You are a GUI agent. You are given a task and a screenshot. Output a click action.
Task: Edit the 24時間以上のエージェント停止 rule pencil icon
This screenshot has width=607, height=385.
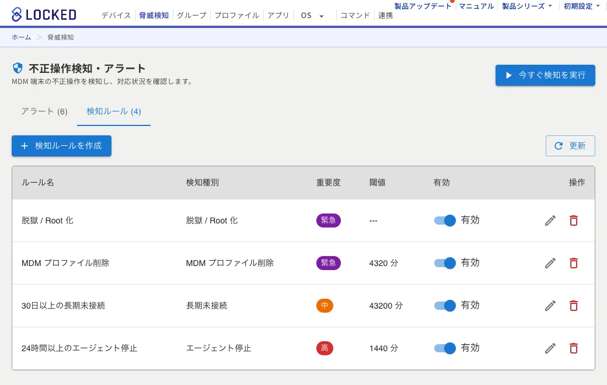click(550, 348)
